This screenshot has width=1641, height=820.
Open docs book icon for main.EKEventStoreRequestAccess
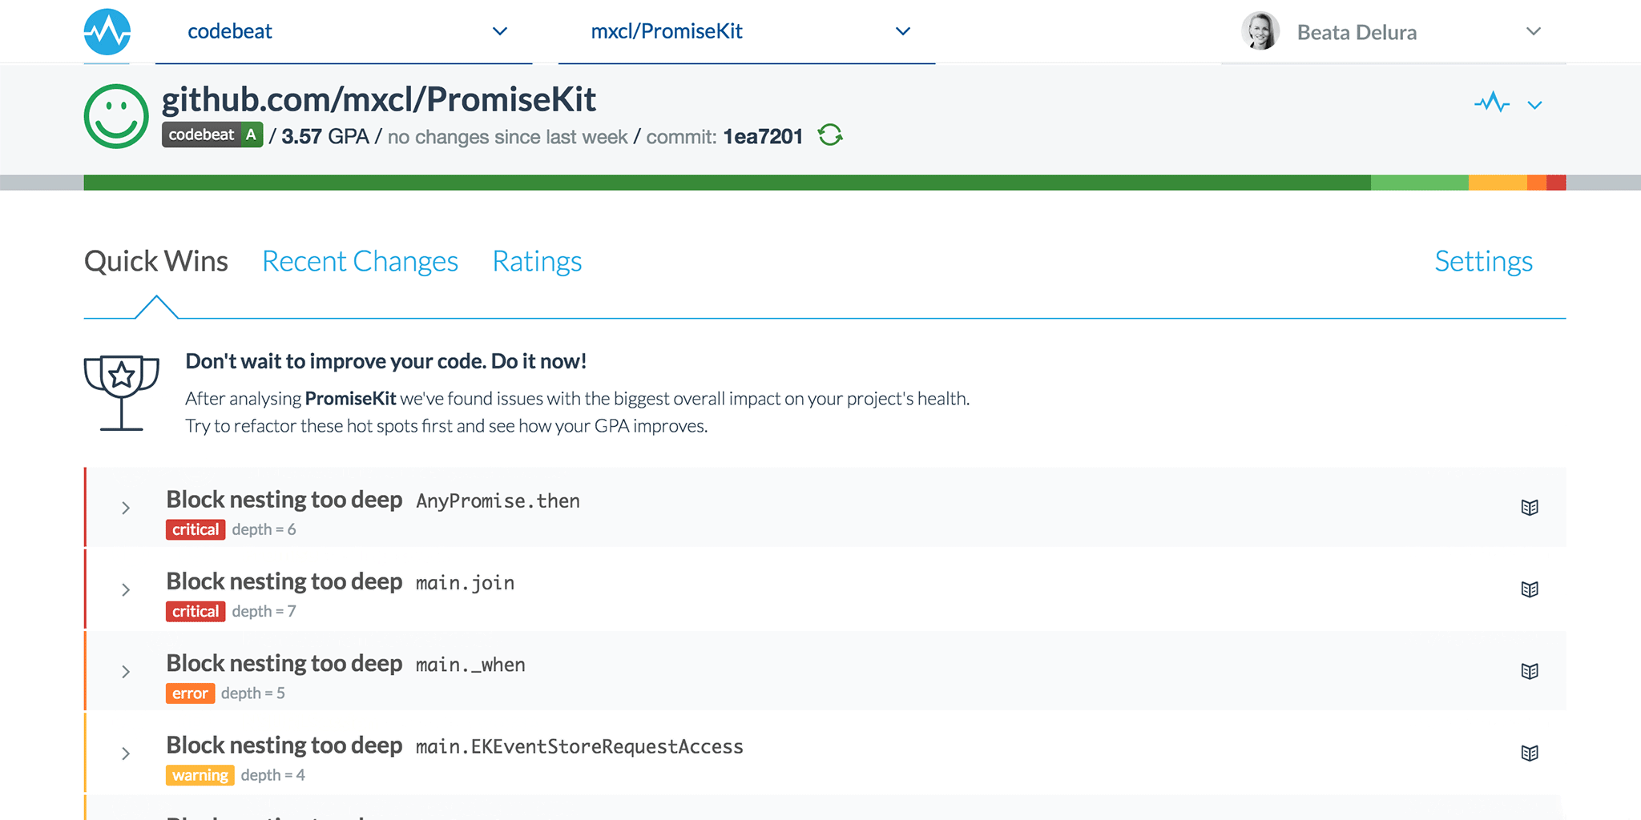click(1529, 753)
